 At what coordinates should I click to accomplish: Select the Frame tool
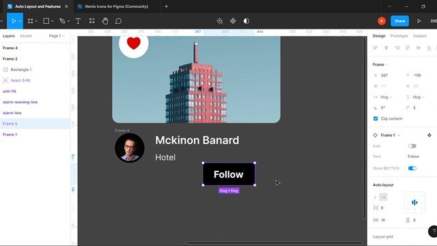(x=30, y=21)
